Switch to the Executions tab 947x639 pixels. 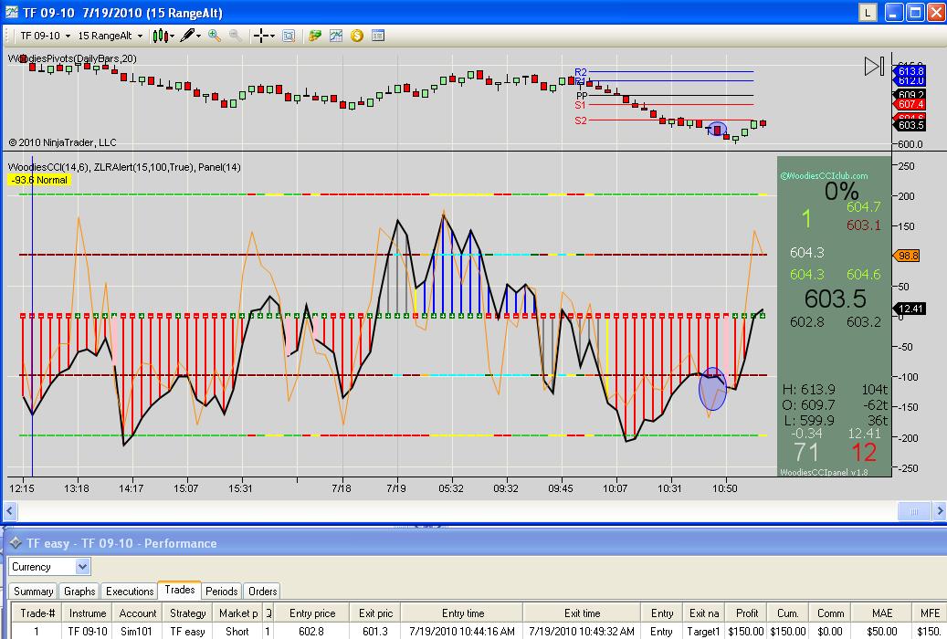click(x=130, y=592)
